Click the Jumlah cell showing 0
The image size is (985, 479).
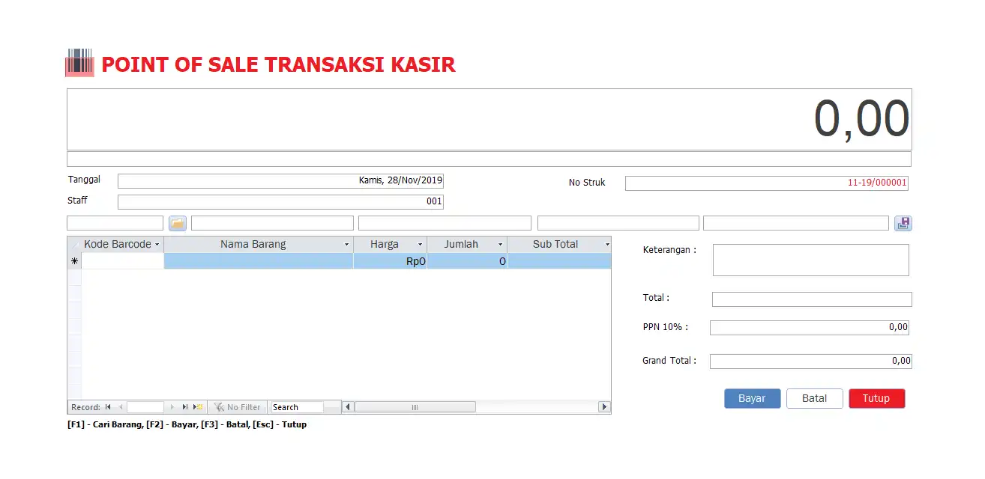tap(467, 261)
